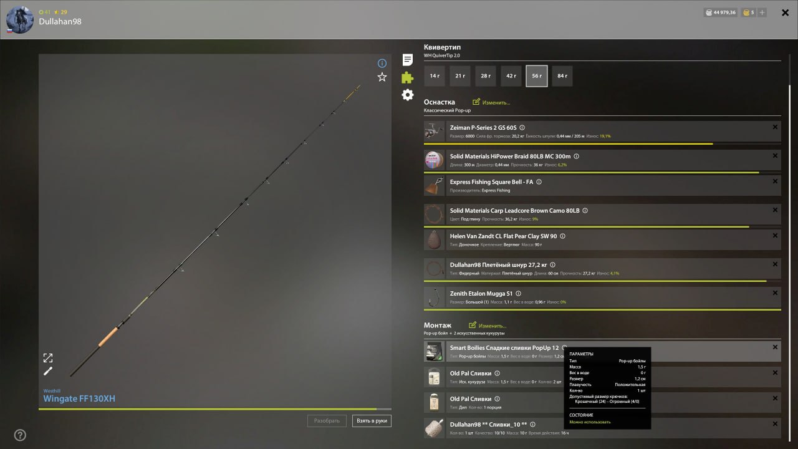Click the Helen Van Zandt sinker thumbnail
The image size is (798, 449).
(x=434, y=240)
